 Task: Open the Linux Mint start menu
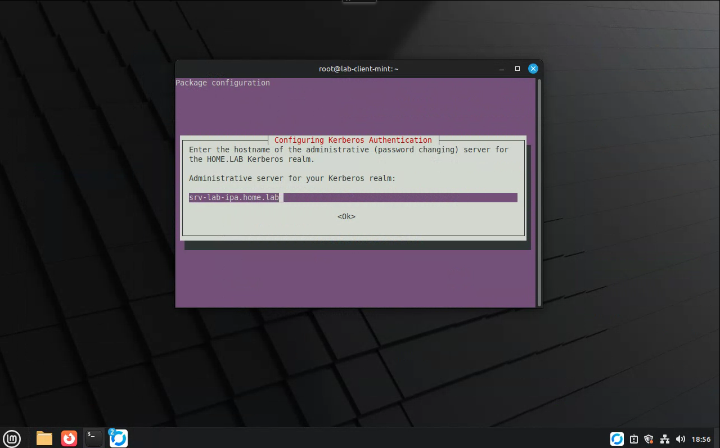12,438
